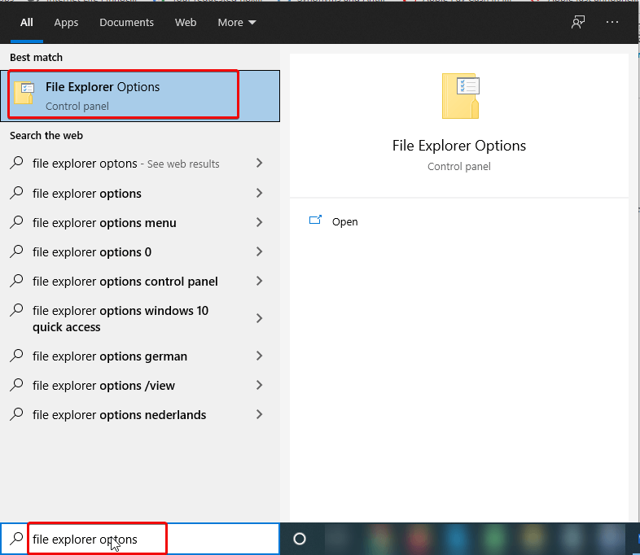The width and height of the screenshot is (640, 555).
Task: Switch to the Documents tab
Action: click(126, 23)
